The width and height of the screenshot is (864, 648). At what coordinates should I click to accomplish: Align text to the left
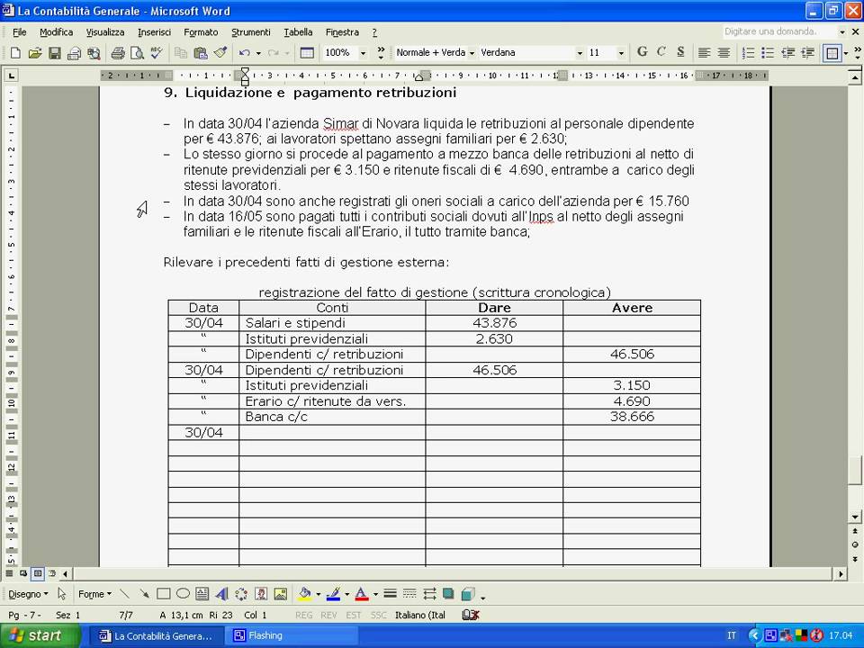(704, 53)
